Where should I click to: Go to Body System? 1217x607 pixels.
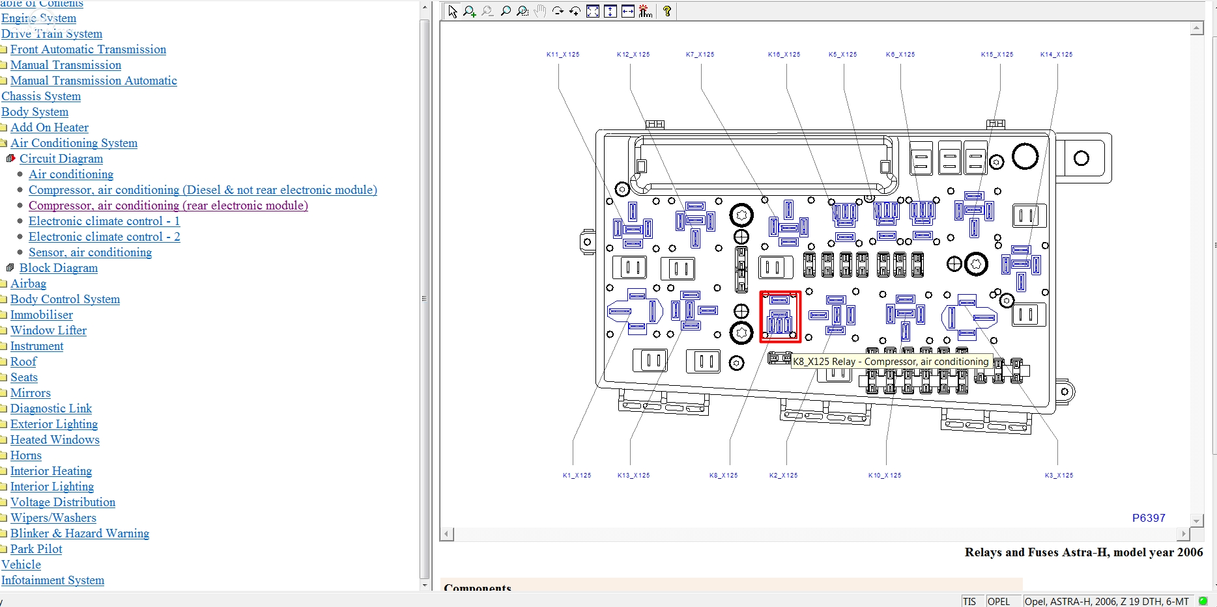coord(35,112)
